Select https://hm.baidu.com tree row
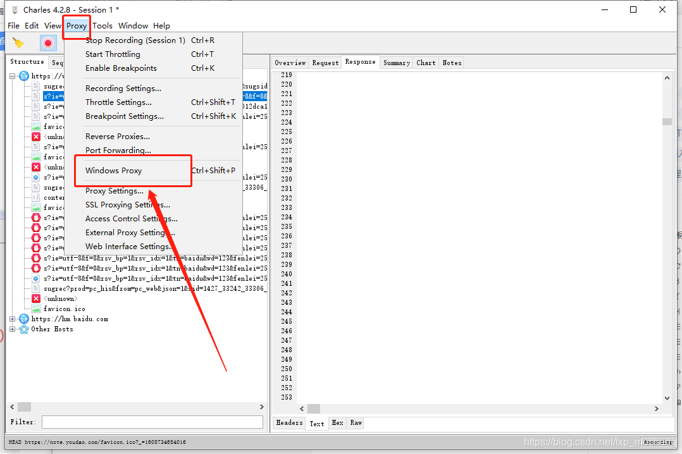 (x=70, y=319)
